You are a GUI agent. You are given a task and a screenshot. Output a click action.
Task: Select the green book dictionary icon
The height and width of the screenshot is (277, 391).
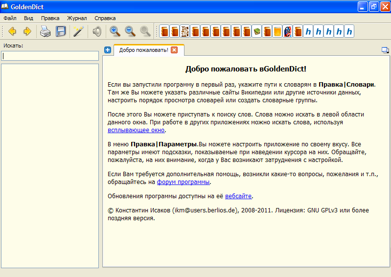click(256, 32)
